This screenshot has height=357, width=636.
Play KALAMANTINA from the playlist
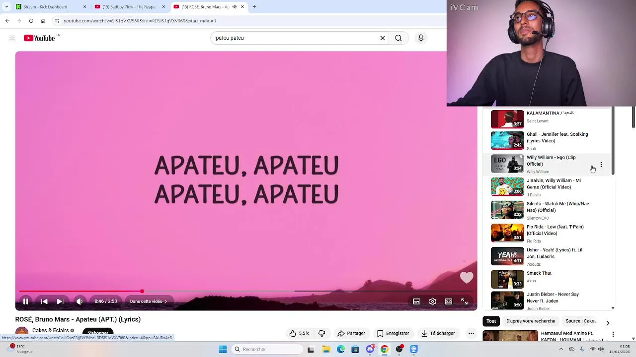pyautogui.click(x=547, y=119)
